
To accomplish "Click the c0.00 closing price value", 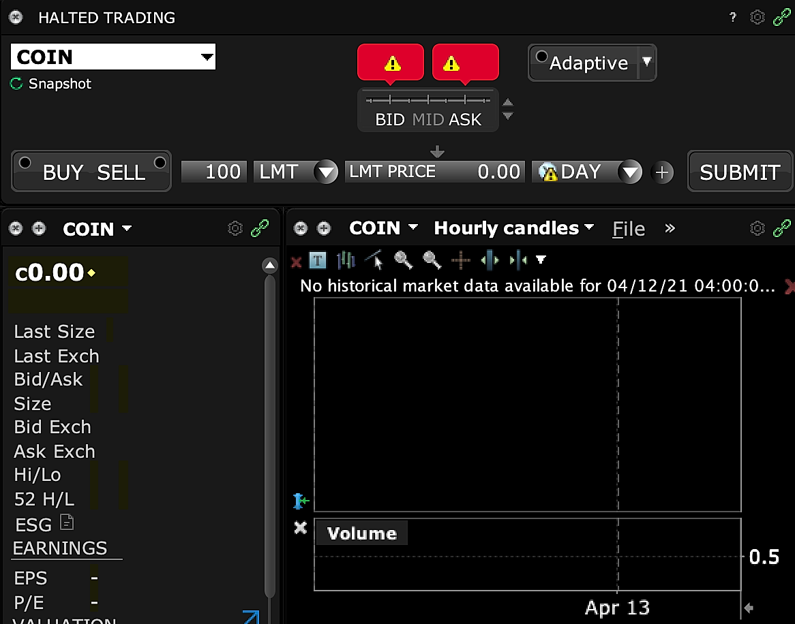I will click(x=50, y=272).
